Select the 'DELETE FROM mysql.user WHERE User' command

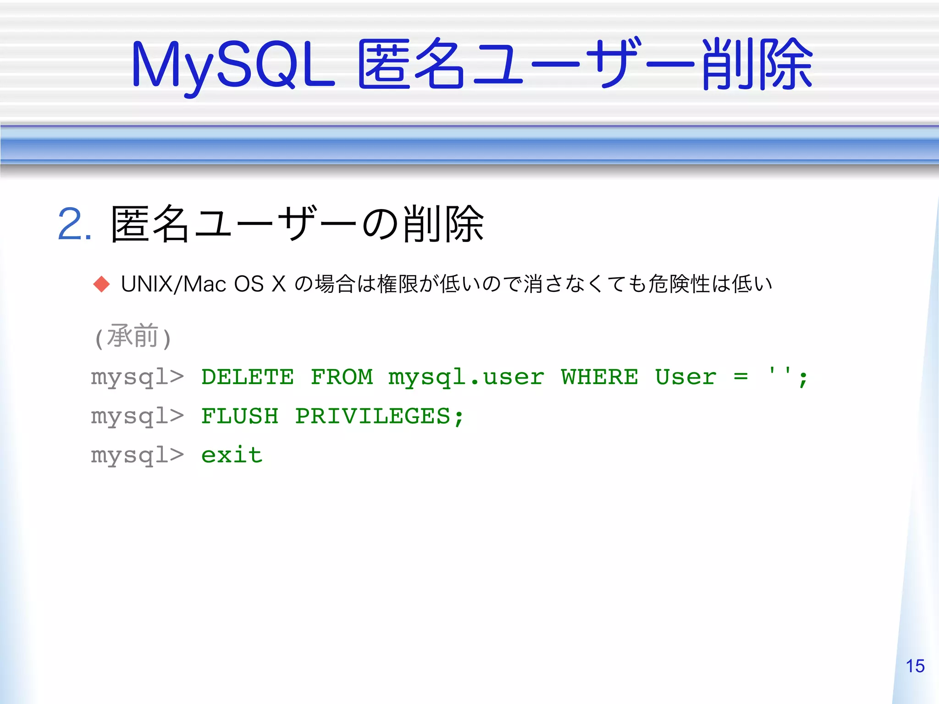[x=505, y=378]
